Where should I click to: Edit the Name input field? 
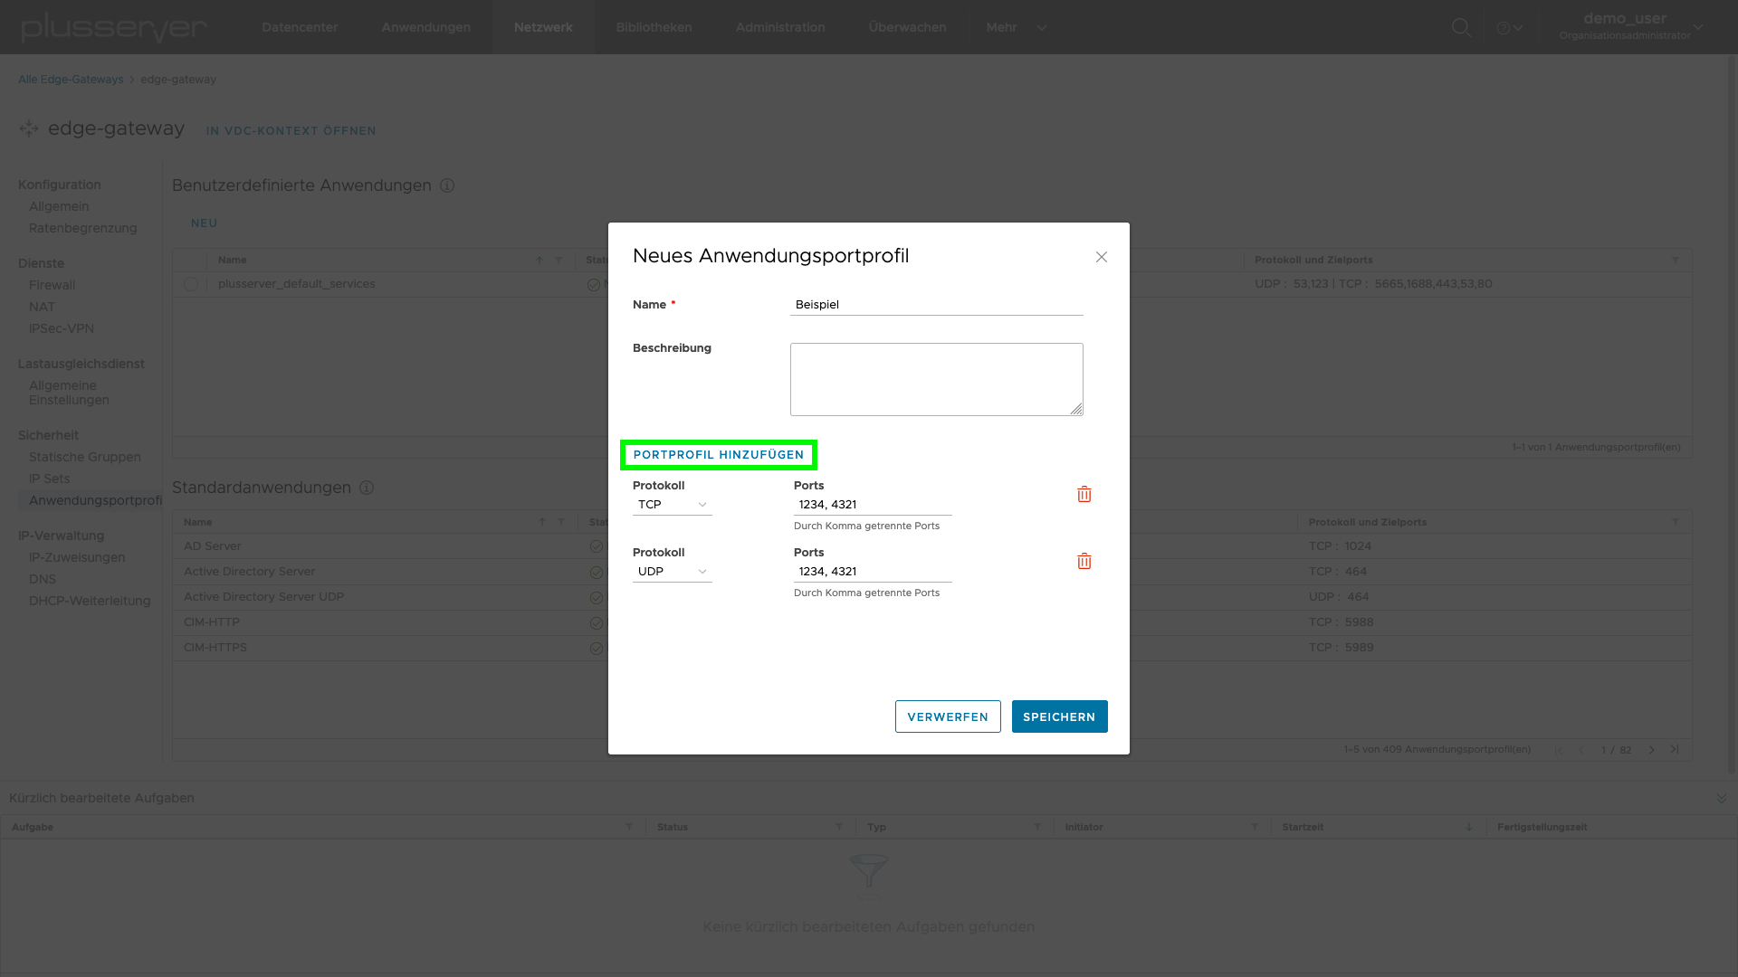click(936, 305)
